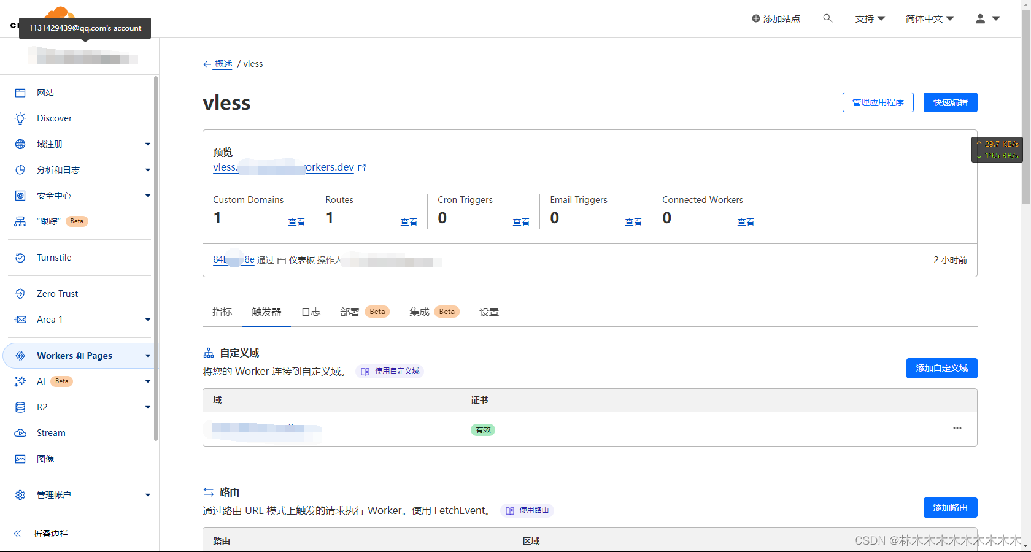Open 图像 from the sidebar
1031x552 pixels.
[46, 458]
